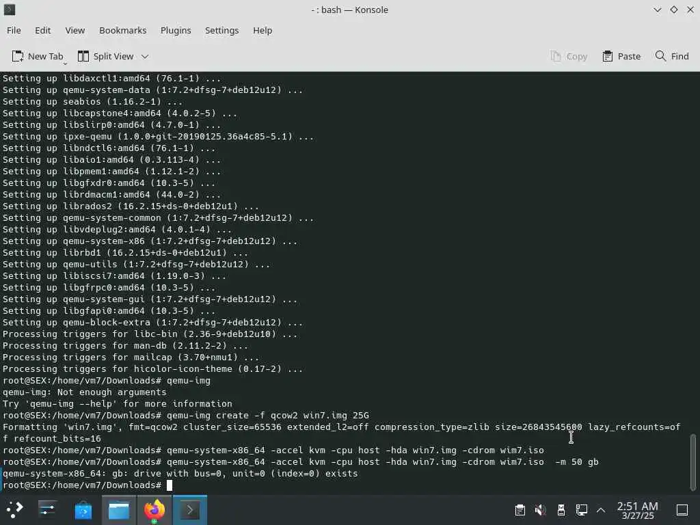
Task: Switch to Konsole task in taskbar
Action: pos(190,510)
